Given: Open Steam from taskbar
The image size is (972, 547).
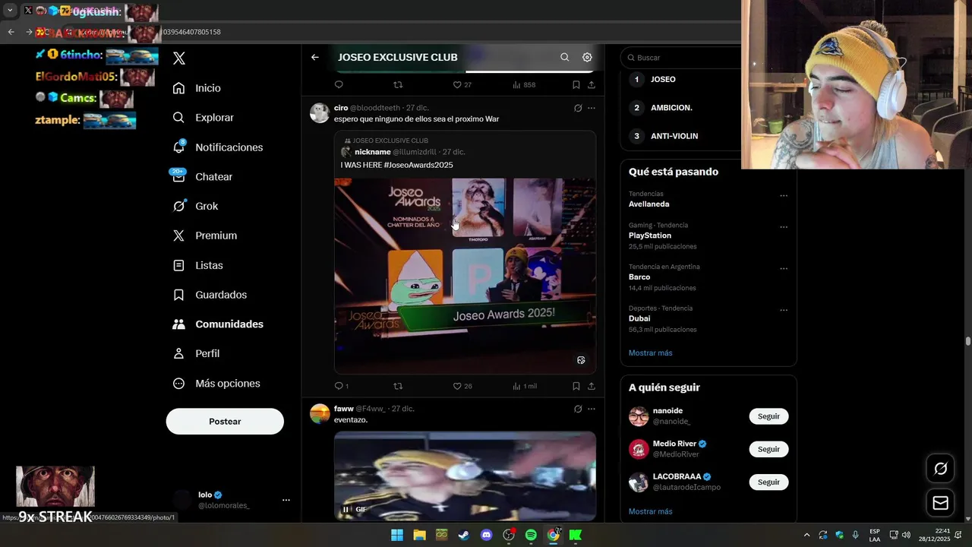Looking at the screenshot, I should tap(464, 535).
